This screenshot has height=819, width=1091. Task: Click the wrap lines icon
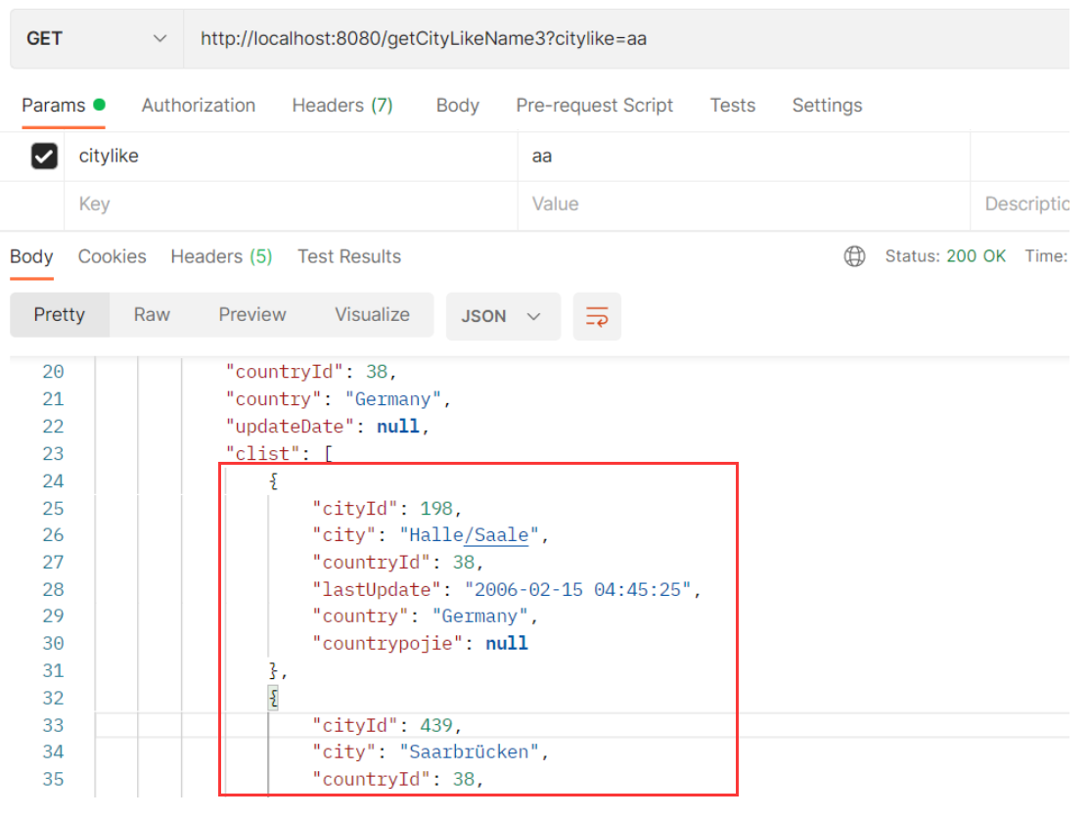(597, 316)
